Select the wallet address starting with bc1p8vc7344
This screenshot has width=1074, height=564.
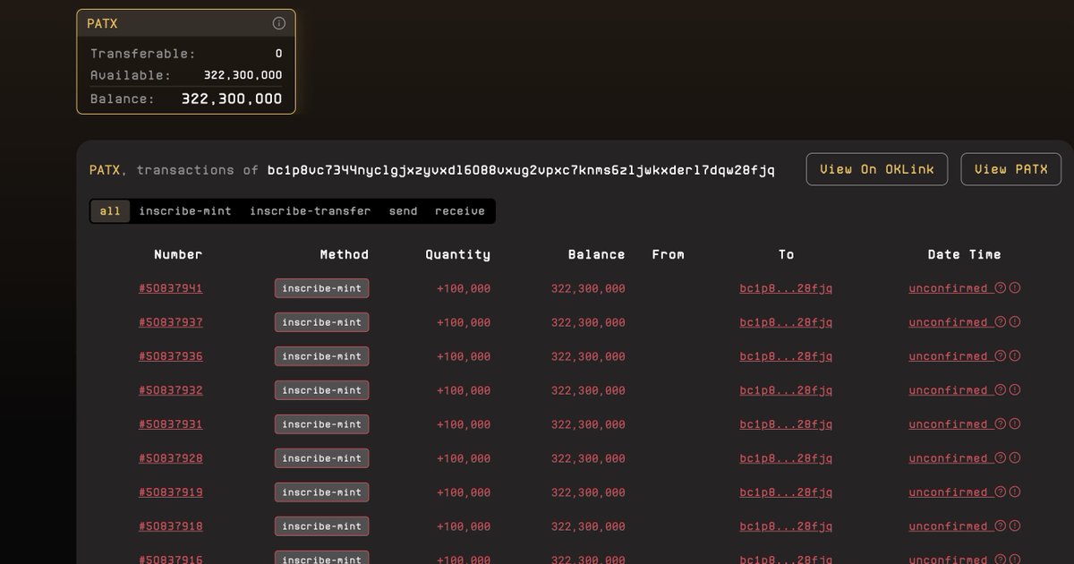coord(521,170)
